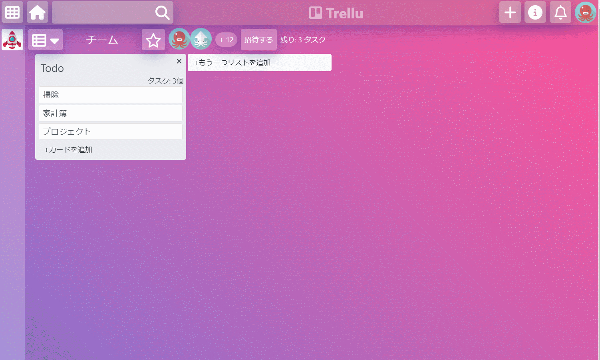This screenshot has width=600, height=360.
Task: Select the 掃除 card
Action: coord(111,95)
